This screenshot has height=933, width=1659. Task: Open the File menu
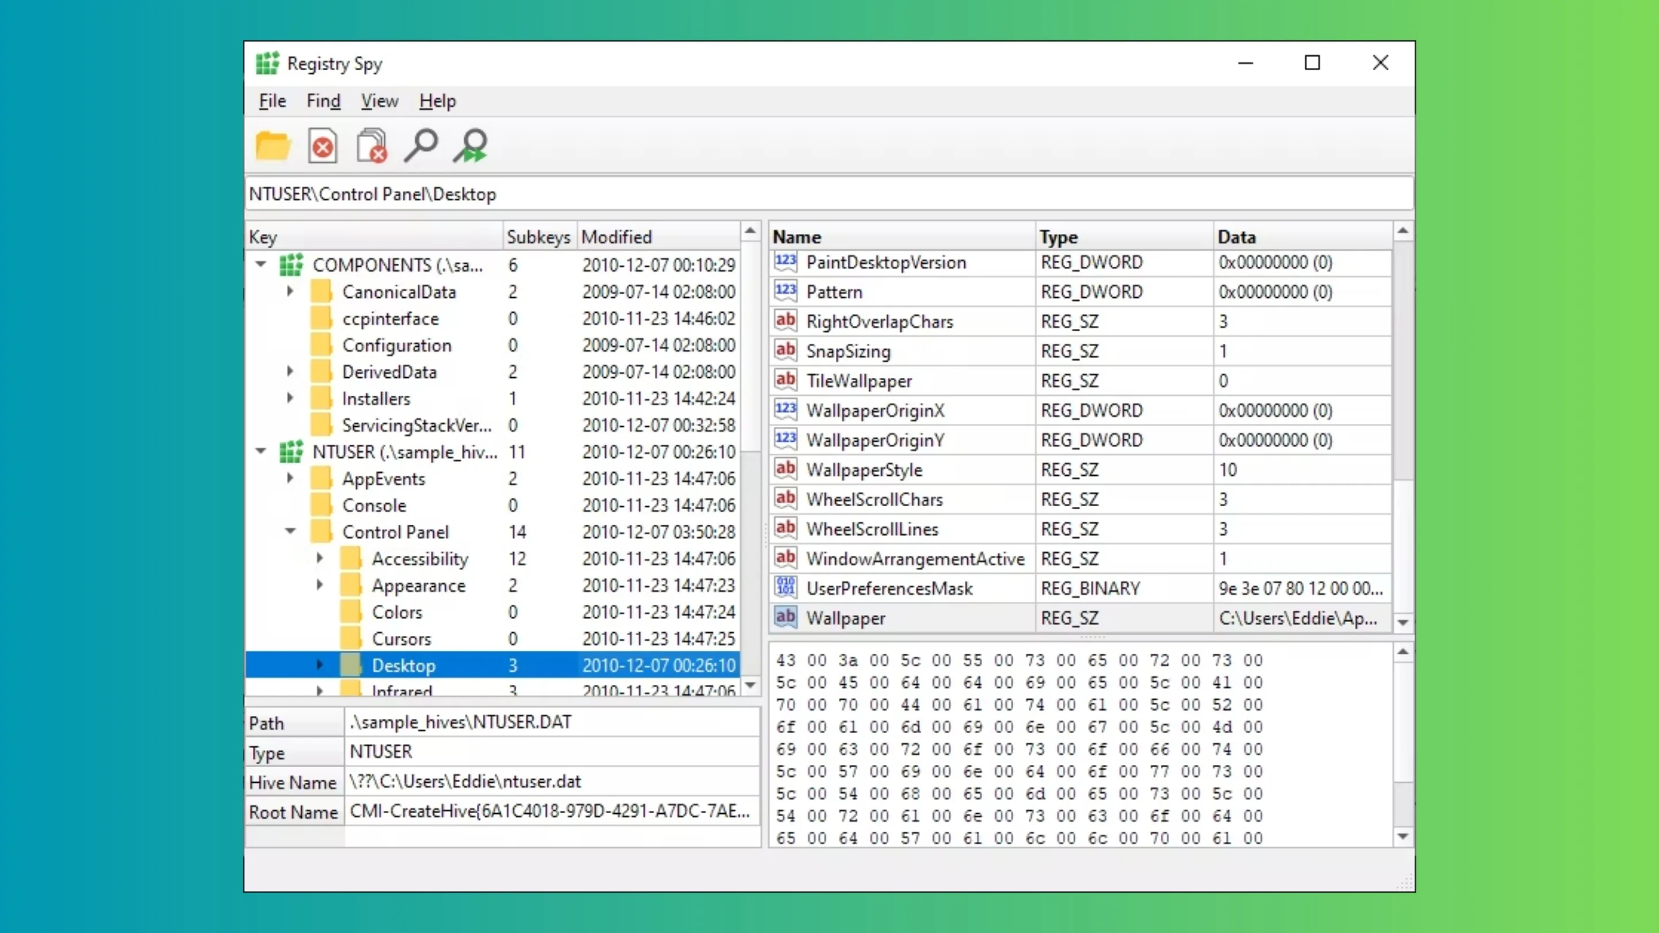272,101
